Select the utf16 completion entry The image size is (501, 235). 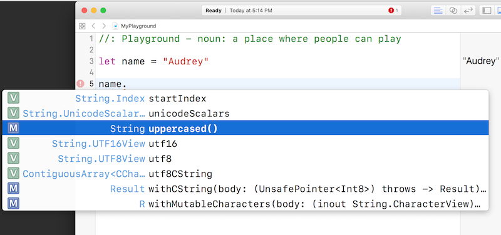click(245, 144)
